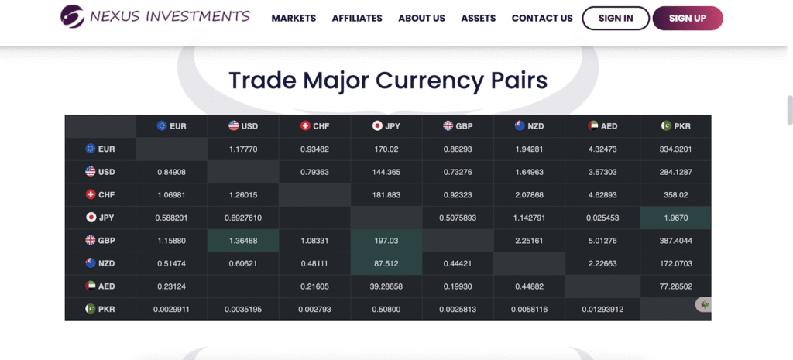The height and width of the screenshot is (360, 793).
Task: Open the Assets nav link
Action: 478,18
